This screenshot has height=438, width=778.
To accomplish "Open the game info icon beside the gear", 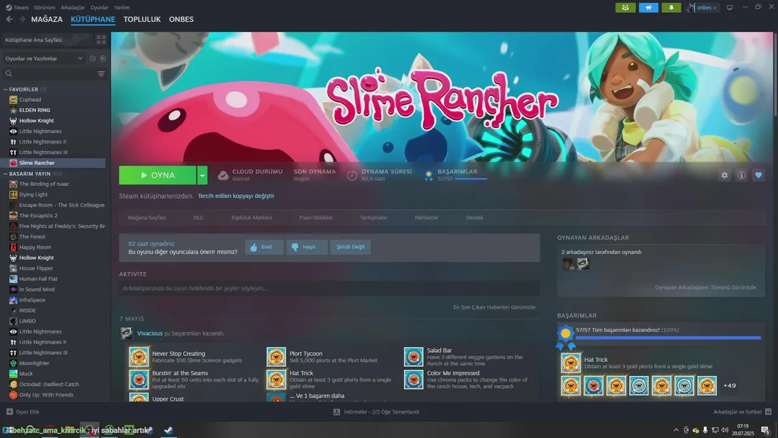I will [742, 175].
